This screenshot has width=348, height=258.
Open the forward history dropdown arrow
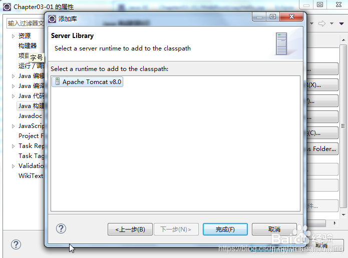331,23
